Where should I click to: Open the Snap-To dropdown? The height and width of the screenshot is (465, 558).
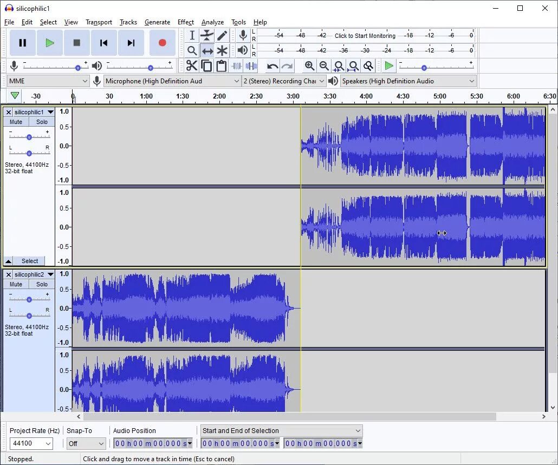point(86,443)
